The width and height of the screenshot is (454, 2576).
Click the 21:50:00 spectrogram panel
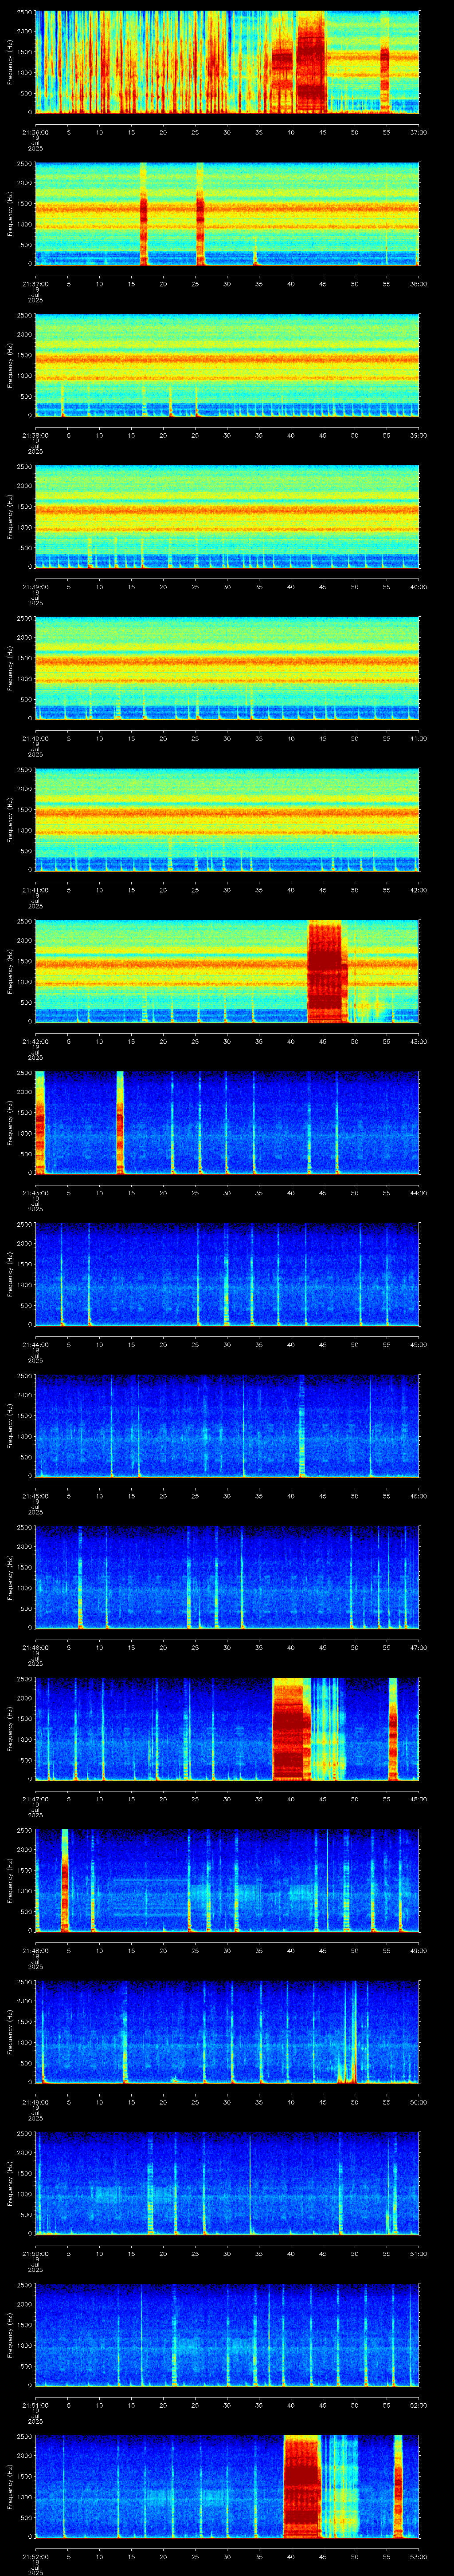tap(227, 2184)
